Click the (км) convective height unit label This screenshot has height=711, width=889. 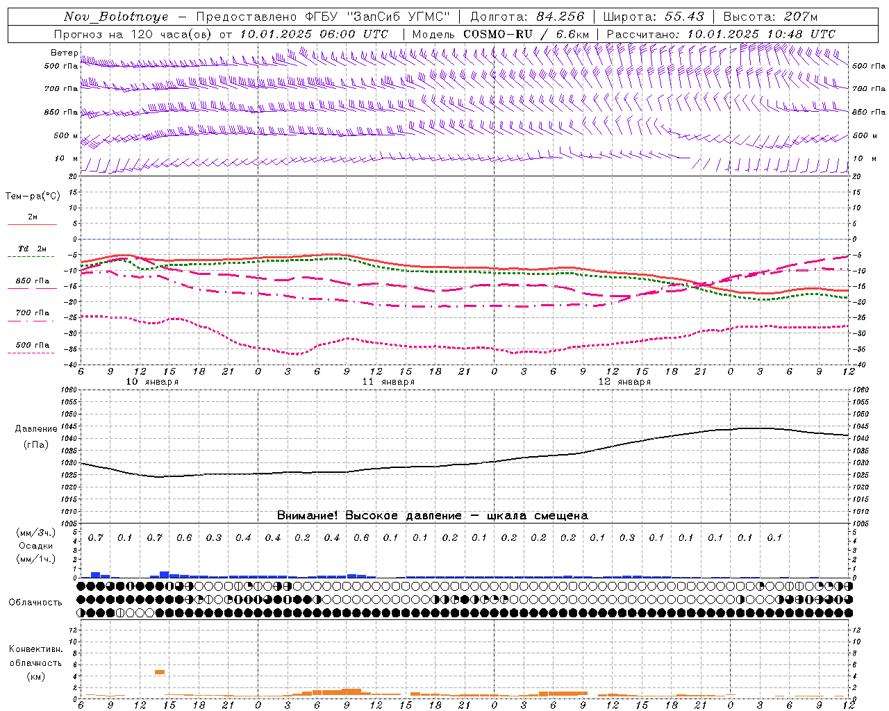pyautogui.click(x=35, y=676)
